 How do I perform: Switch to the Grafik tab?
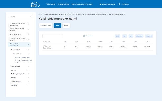tap(66, 26)
